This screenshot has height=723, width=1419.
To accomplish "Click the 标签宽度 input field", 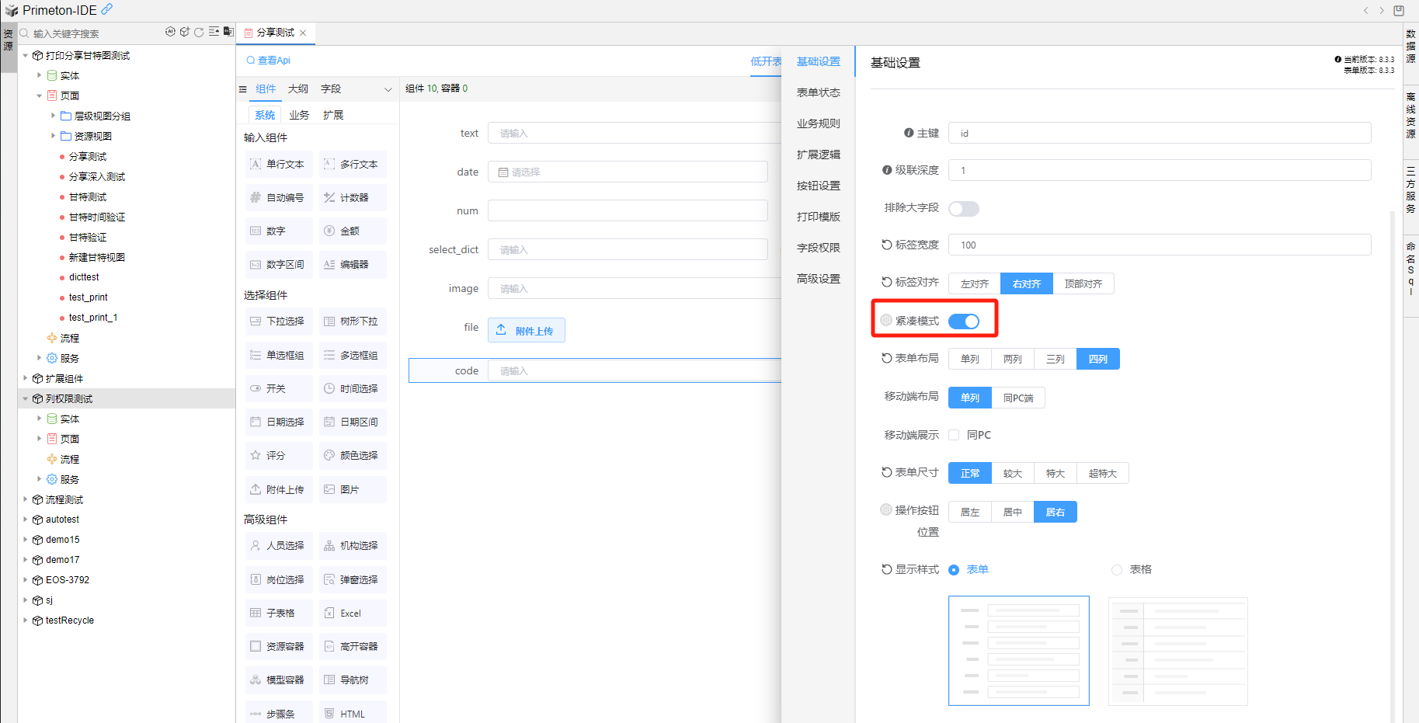I will click(1159, 245).
